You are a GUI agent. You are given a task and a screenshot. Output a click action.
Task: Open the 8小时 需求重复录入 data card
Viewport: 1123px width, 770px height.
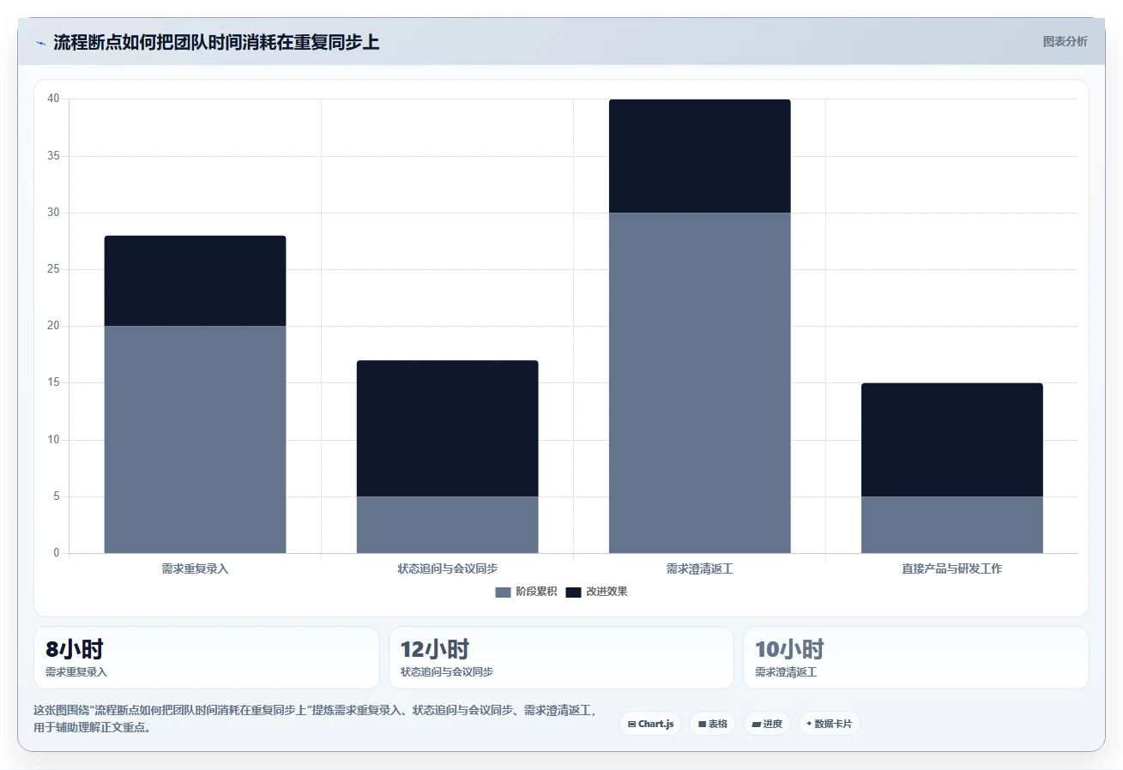click(x=206, y=658)
